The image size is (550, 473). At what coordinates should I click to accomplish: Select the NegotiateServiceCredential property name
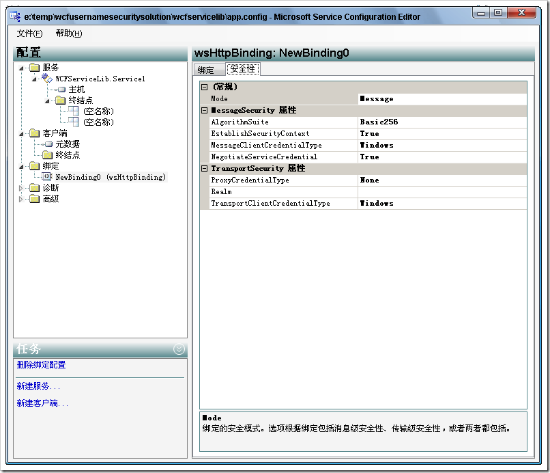264,157
